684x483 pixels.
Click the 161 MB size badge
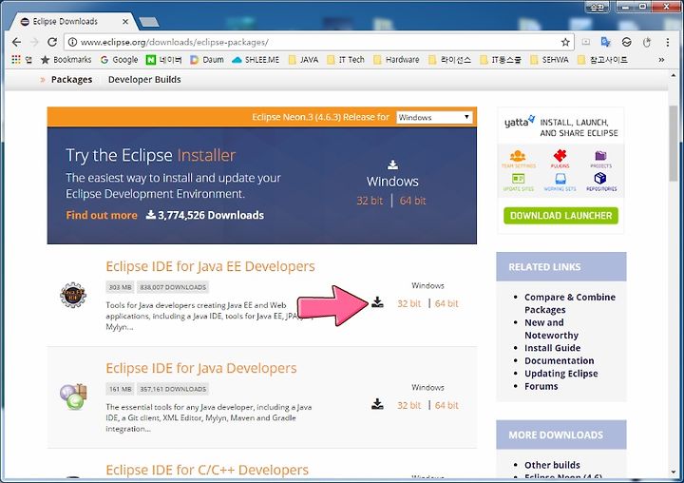click(x=120, y=389)
